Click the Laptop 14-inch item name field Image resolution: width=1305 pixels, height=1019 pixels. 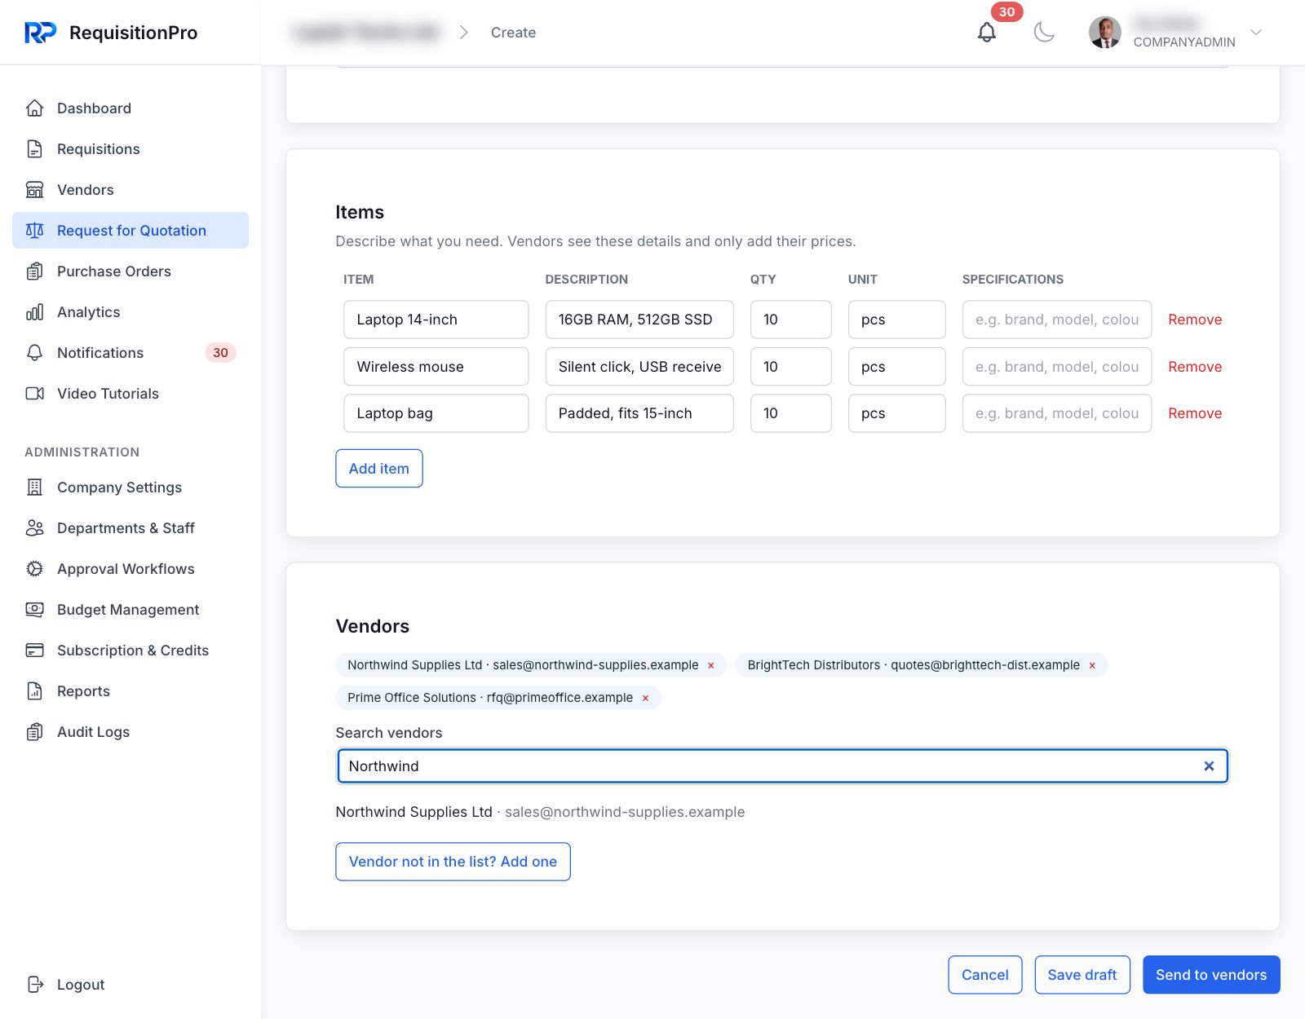click(x=436, y=320)
